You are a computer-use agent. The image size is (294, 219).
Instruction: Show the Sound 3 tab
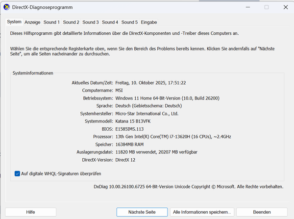tap(91, 22)
